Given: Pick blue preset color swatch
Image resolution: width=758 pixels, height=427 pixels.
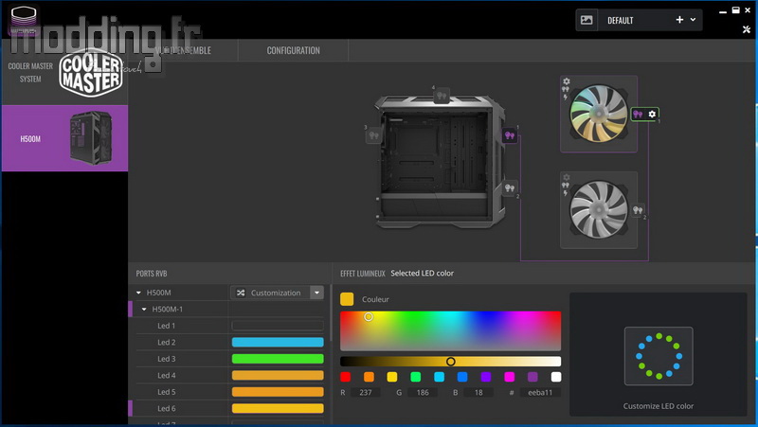Looking at the screenshot, I should (x=462, y=377).
